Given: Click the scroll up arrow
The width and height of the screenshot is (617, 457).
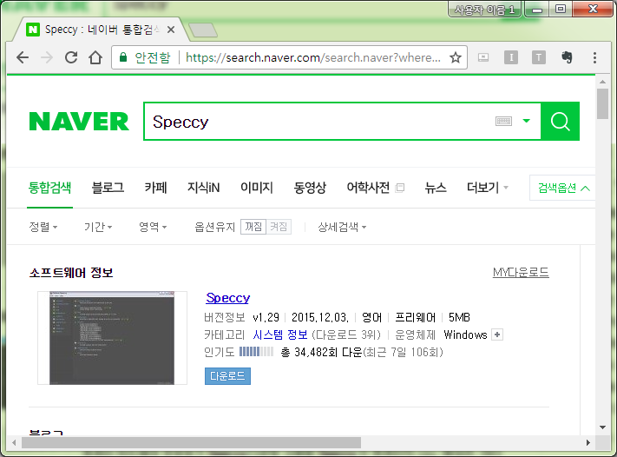Looking at the screenshot, I should coord(602,82).
